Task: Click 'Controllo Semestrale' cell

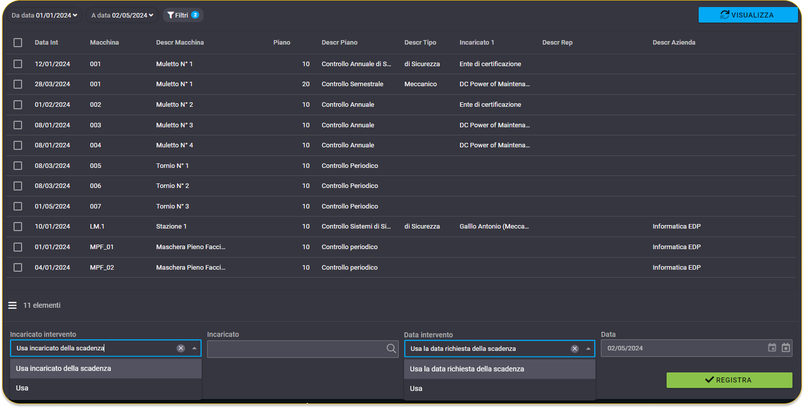Action: 353,84
